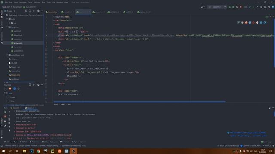Open Project panel settings gear
Viewport: 275px width, 154px height.
point(38,11)
